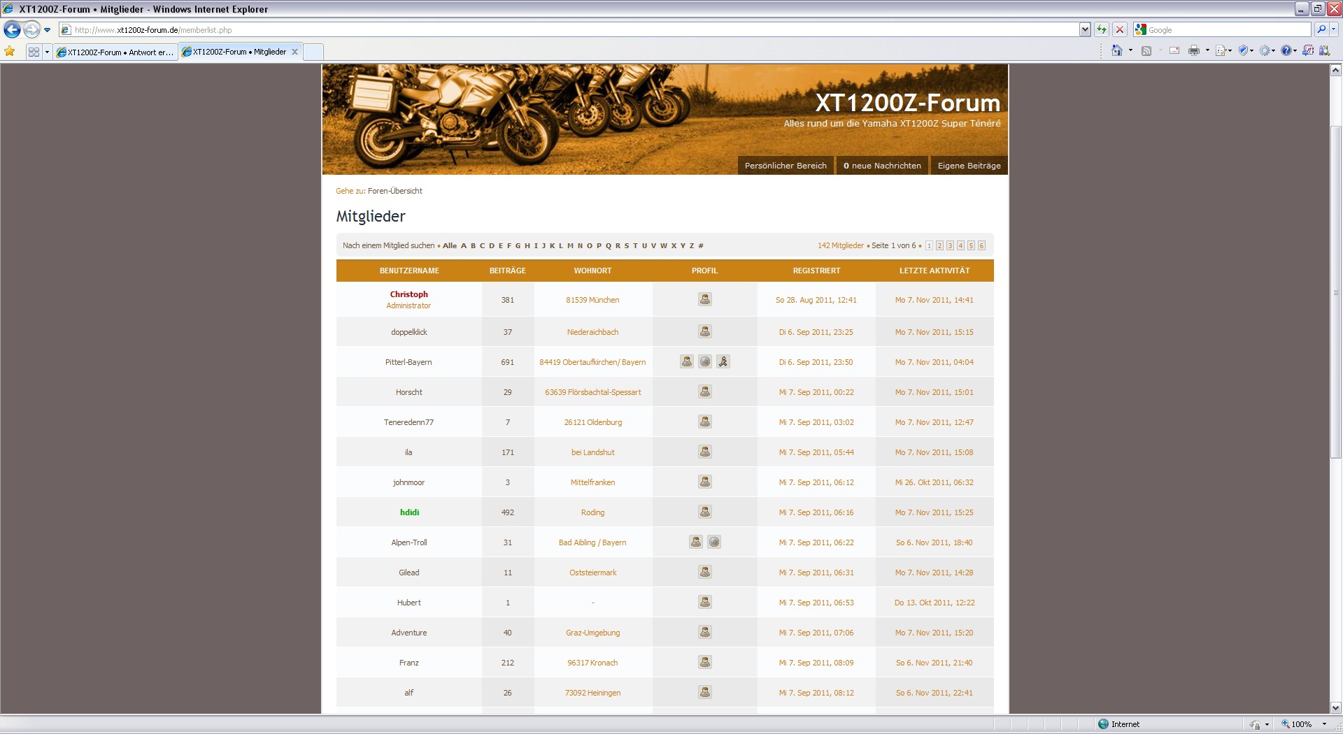Open the Help question mark icon
The width and height of the screenshot is (1343, 734).
[x=1286, y=50]
